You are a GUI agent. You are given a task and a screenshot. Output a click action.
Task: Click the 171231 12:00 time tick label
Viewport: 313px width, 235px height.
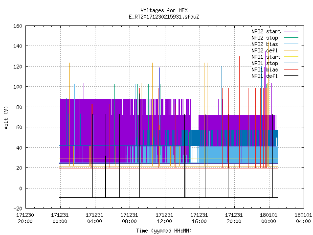click(x=164, y=218)
